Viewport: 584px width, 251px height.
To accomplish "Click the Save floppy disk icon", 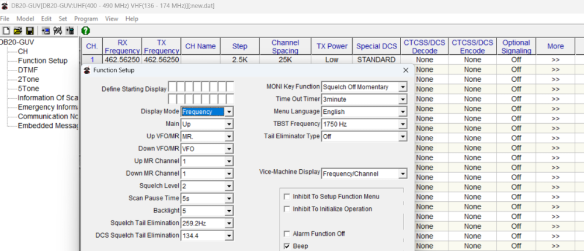I will [29, 30].
